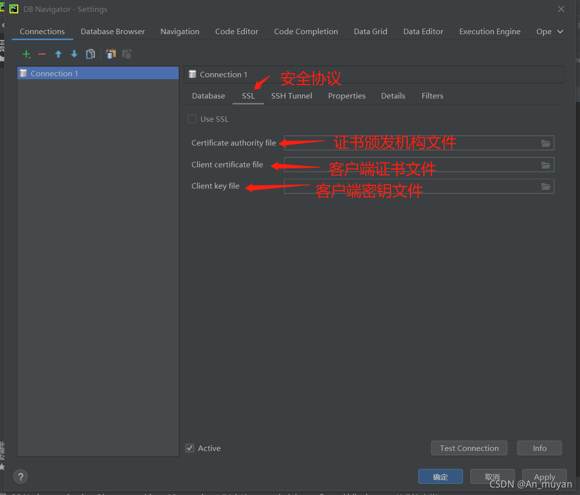580x495 pixels.
Task: Open the Data Grid tab
Action: pyautogui.click(x=371, y=32)
